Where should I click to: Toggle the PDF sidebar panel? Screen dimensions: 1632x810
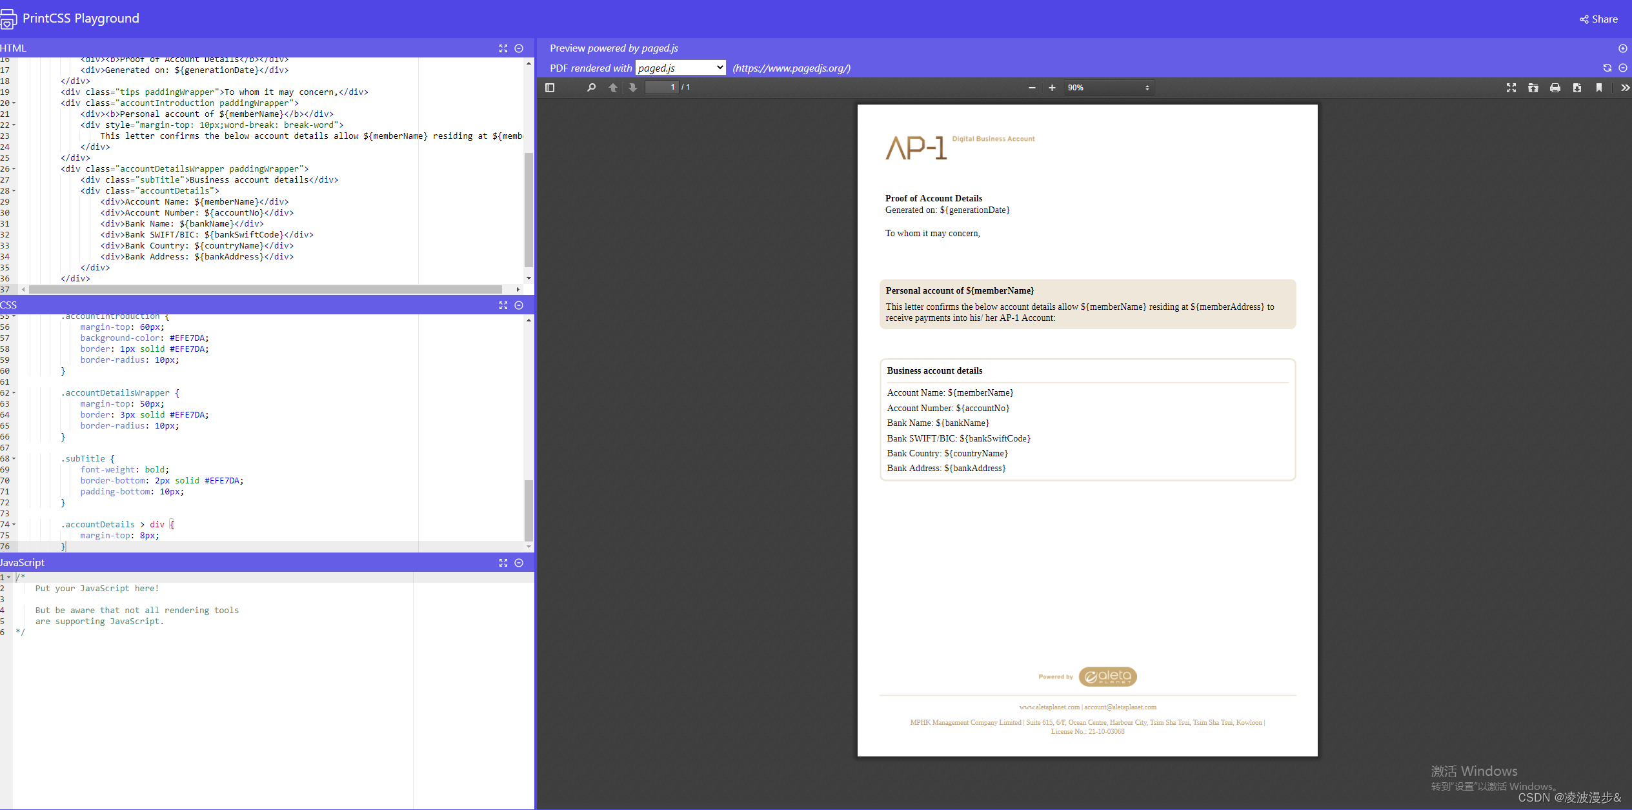click(x=549, y=87)
